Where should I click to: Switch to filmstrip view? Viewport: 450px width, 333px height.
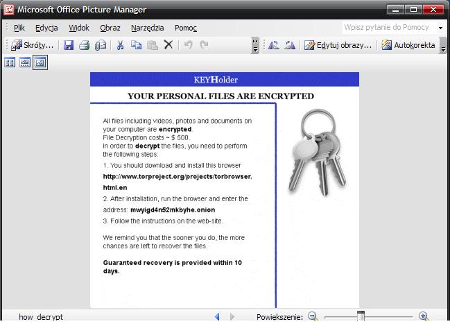click(25, 62)
